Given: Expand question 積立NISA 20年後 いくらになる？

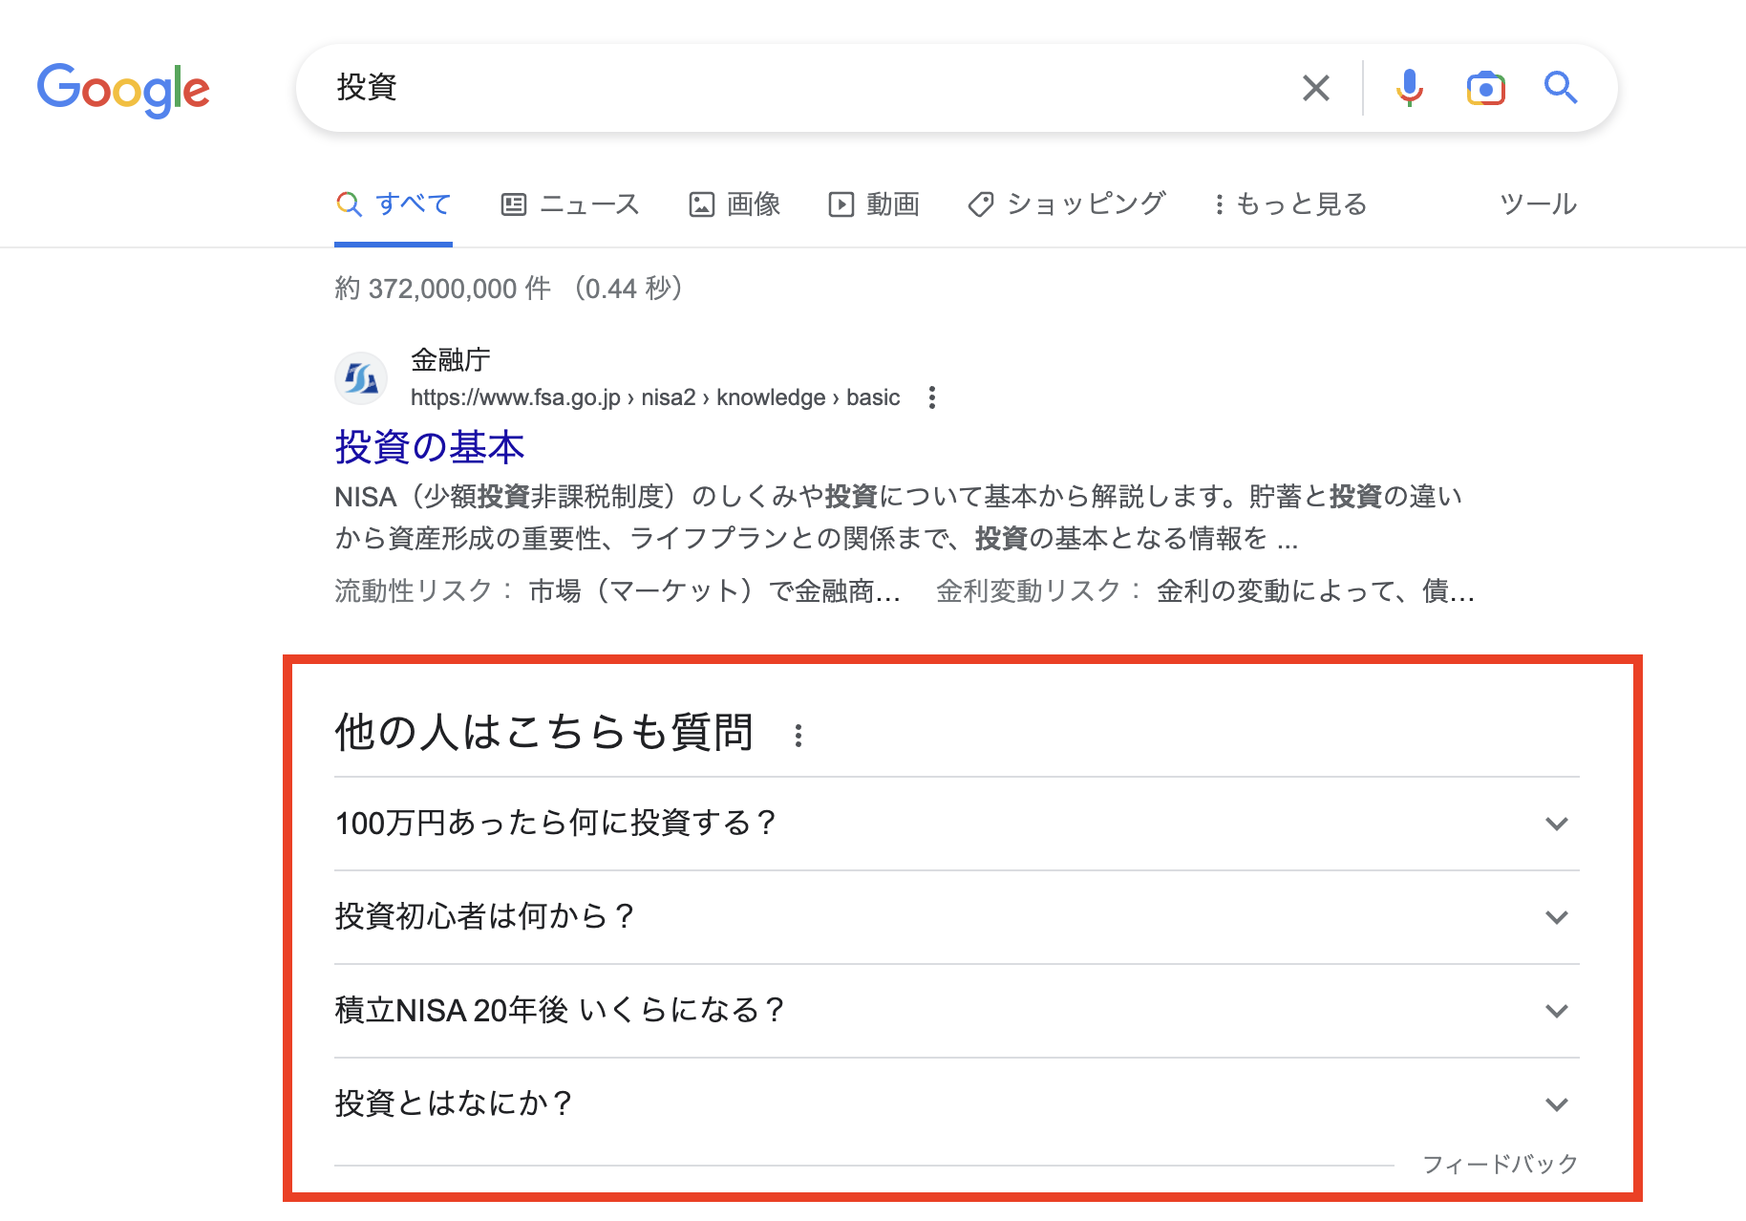Looking at the screenshot, I should click(x=957, y=1011).
